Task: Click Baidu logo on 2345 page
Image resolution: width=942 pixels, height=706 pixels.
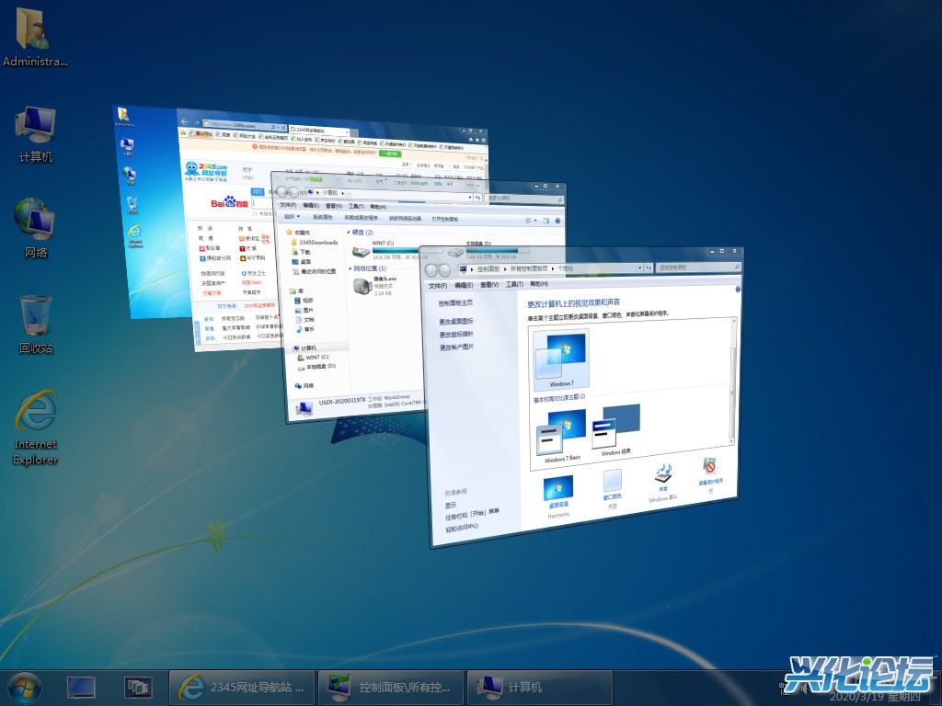Action: [229, 202]
